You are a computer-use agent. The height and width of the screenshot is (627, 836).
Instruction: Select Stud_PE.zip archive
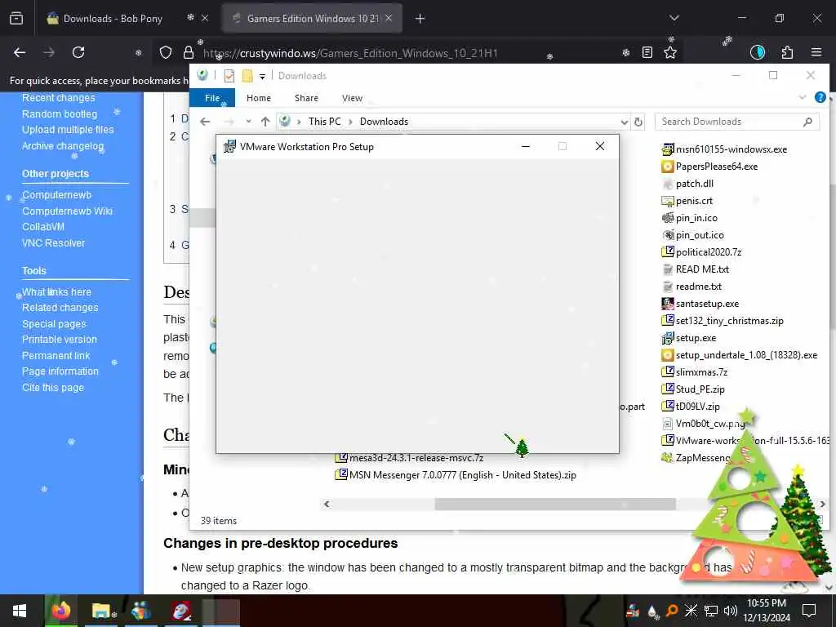(x=692, y=389)
